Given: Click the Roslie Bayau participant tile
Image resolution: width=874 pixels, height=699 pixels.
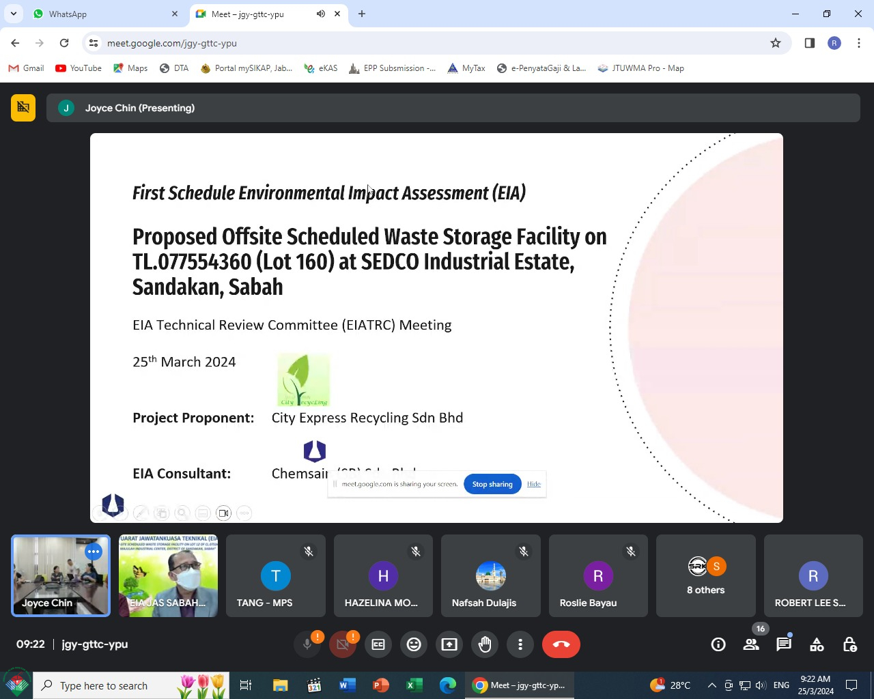Looking at the screenshot, I should [598, 575].
